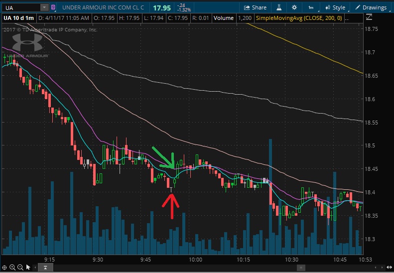Click the 18.3 price axis label
Screen dimensions: 394x273
click(370, 239)
